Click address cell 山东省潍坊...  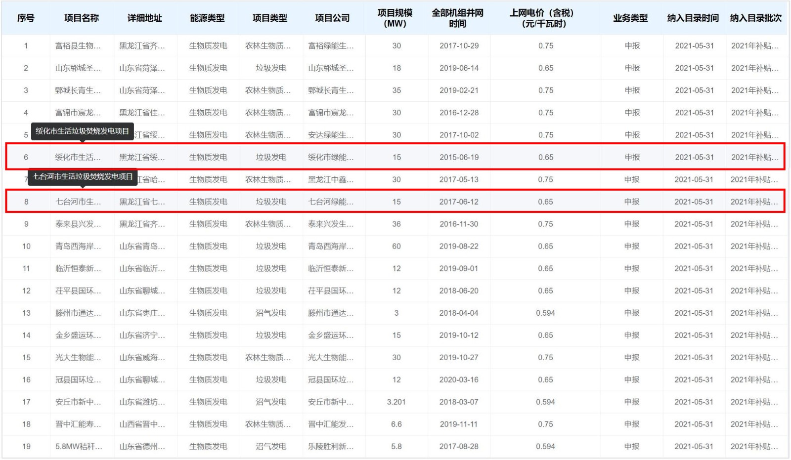142,402
